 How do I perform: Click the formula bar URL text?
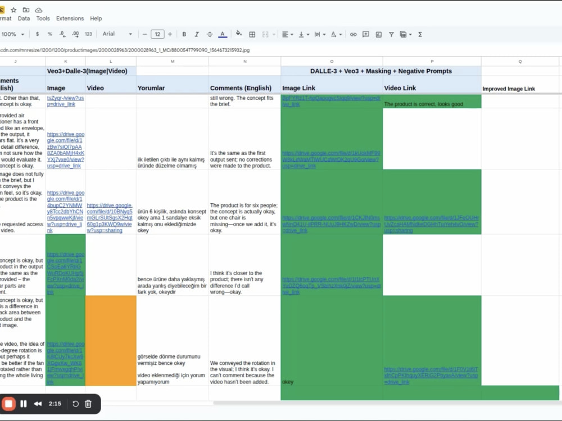[125, 50]
